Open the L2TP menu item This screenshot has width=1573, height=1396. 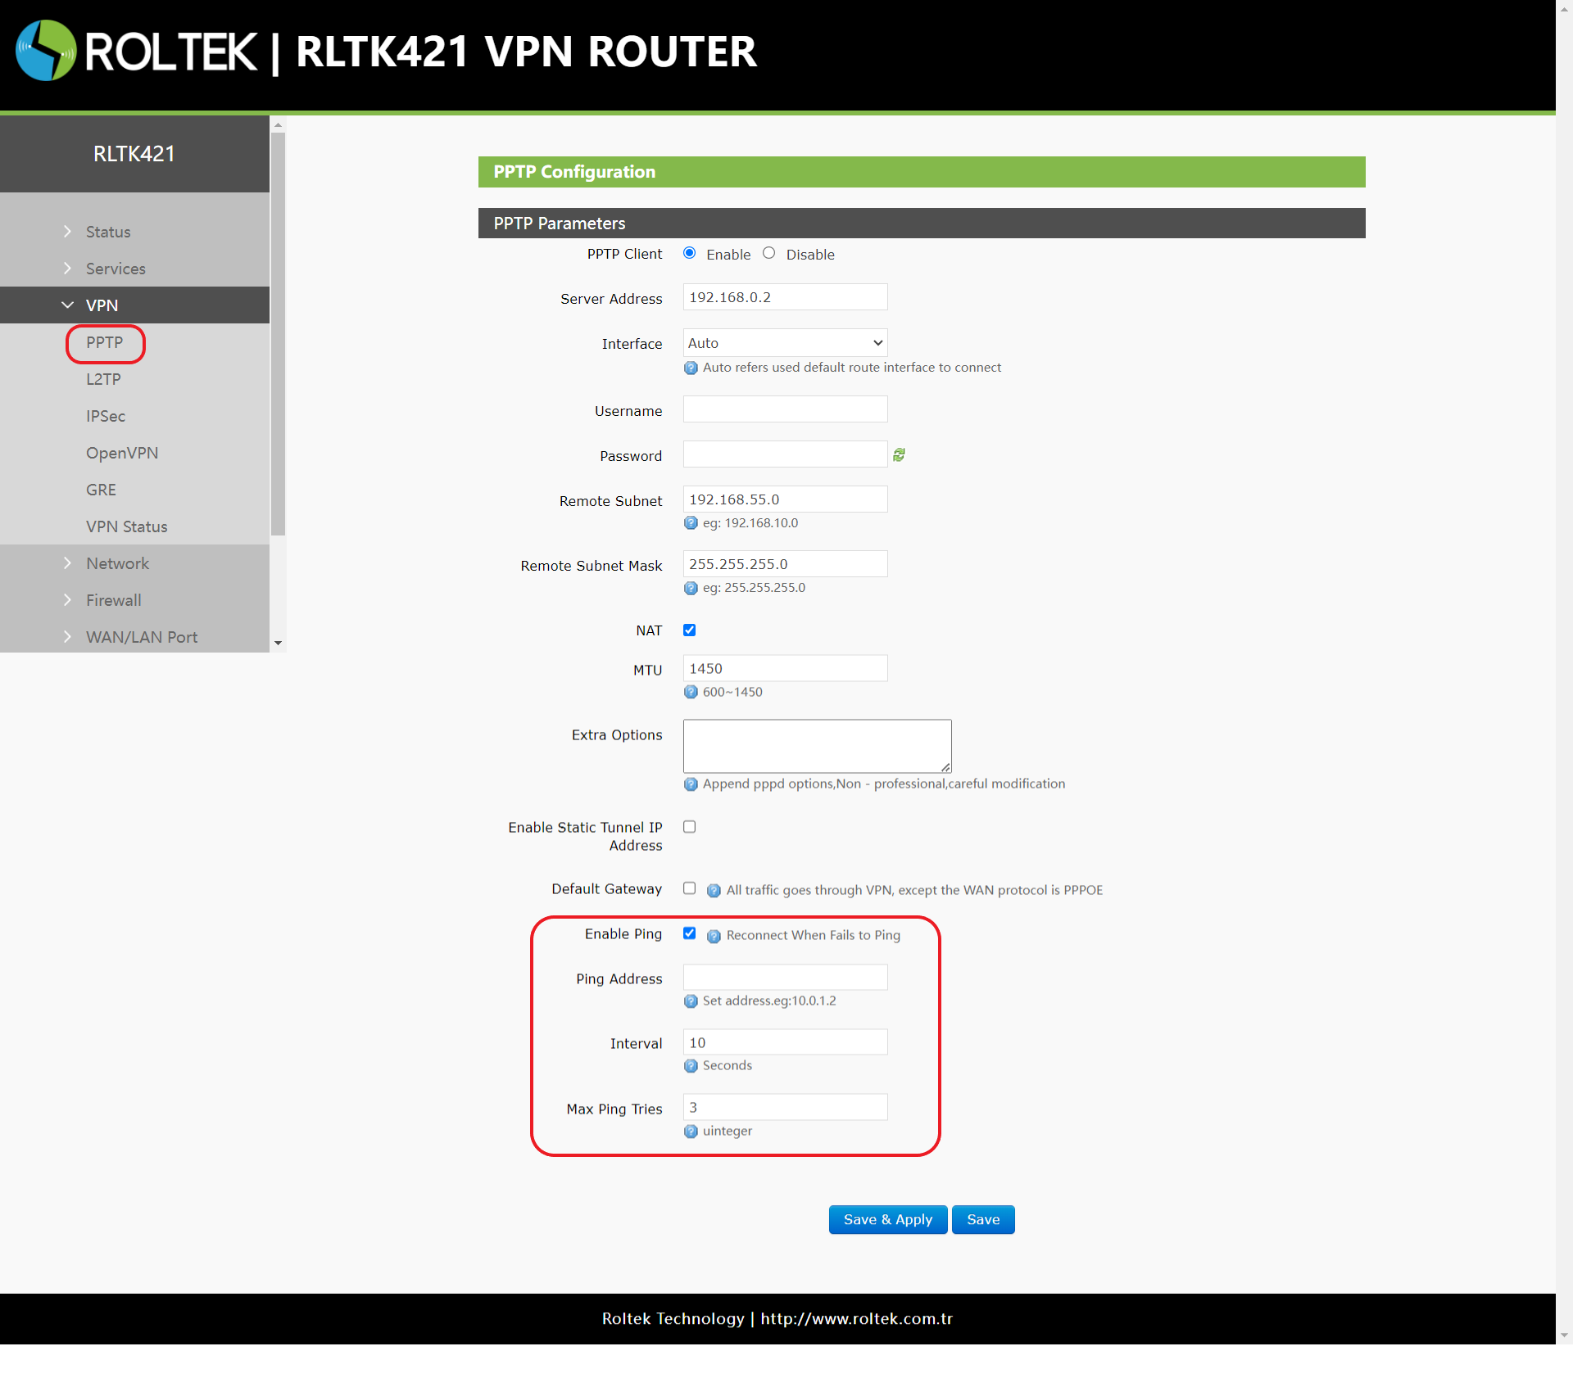pyautogui.click(x=103, y=379)
